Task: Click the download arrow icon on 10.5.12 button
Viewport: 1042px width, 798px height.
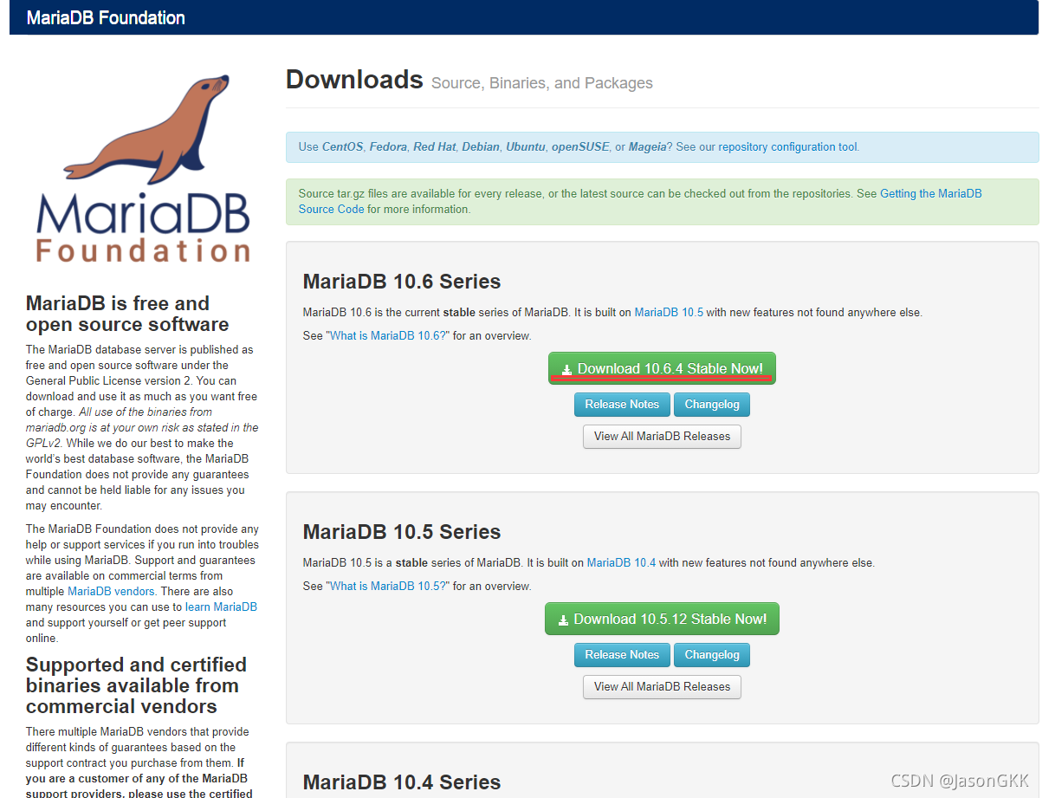Action: 562,620
